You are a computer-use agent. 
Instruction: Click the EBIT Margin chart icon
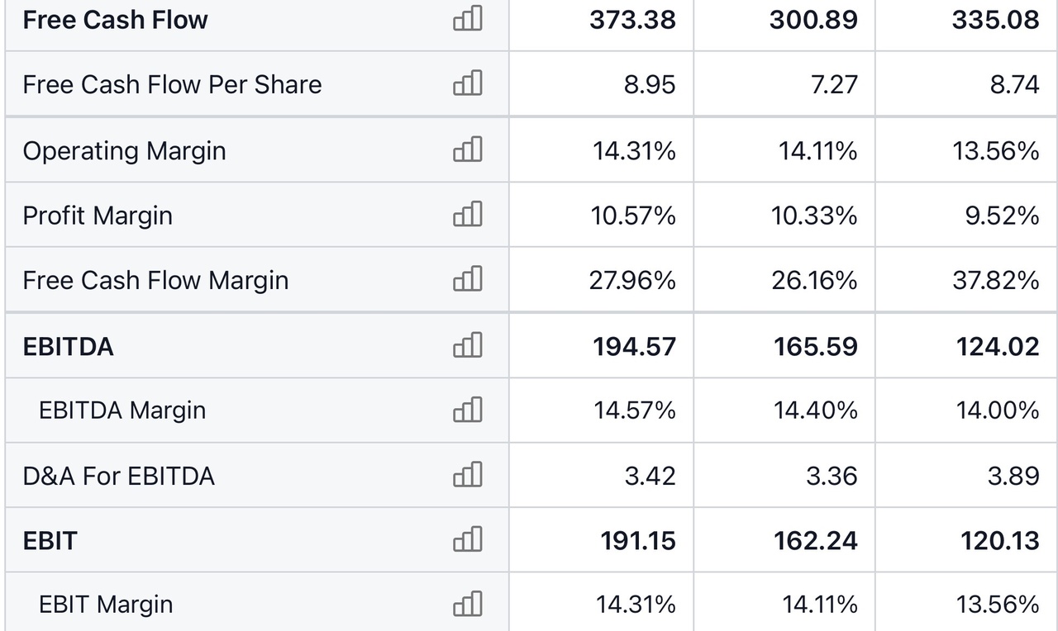pos(468,605)
